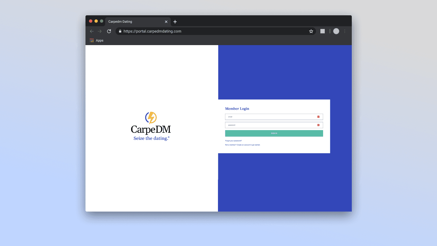Open the 'Forgot your password?' link
This screenshot has width=437, height=246.
tap(233, 141)
